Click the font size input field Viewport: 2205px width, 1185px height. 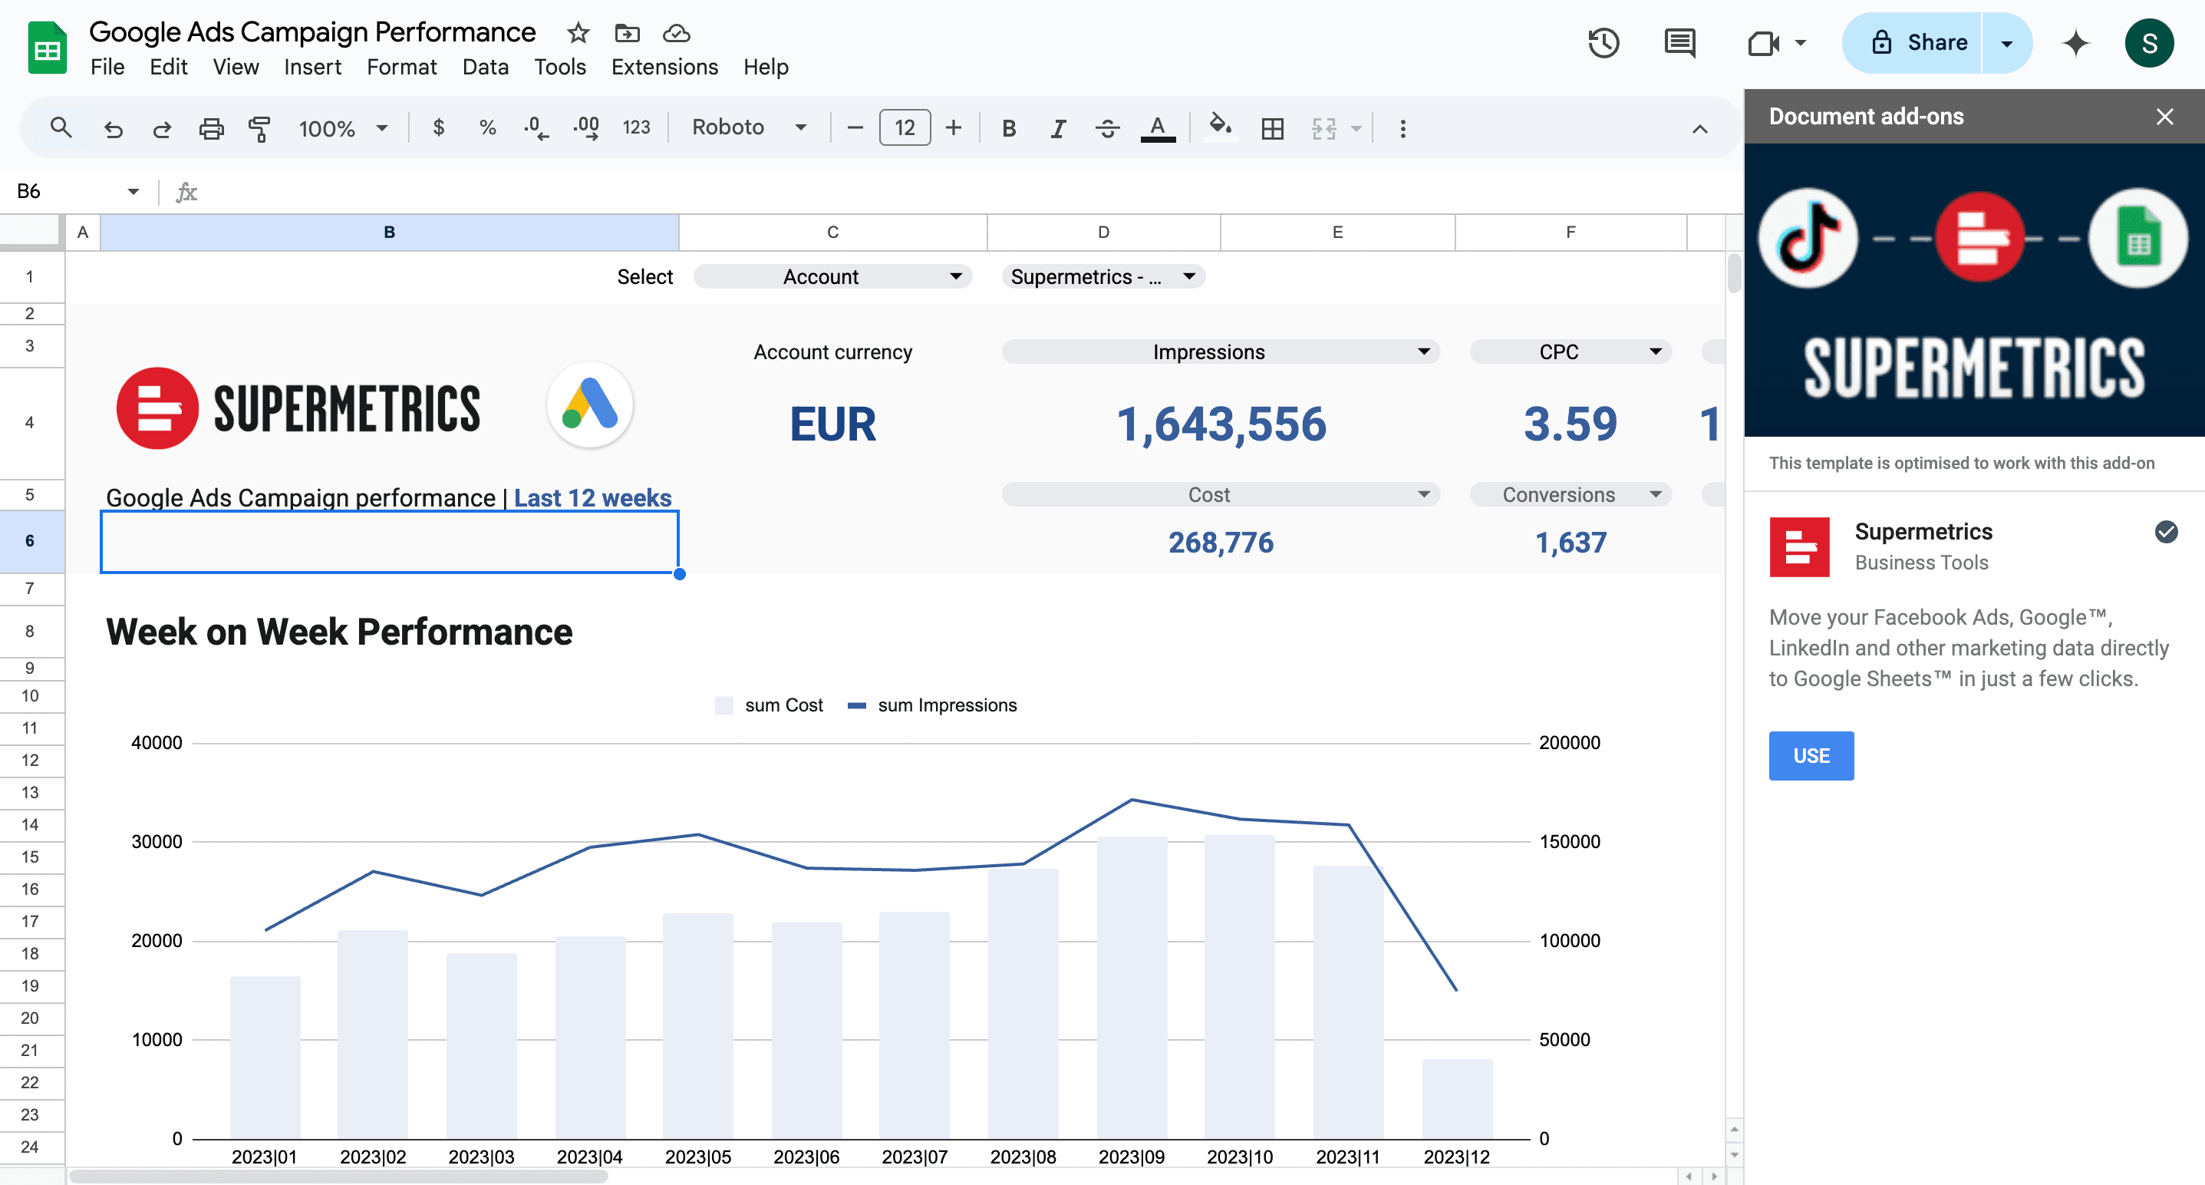(904, 127)
